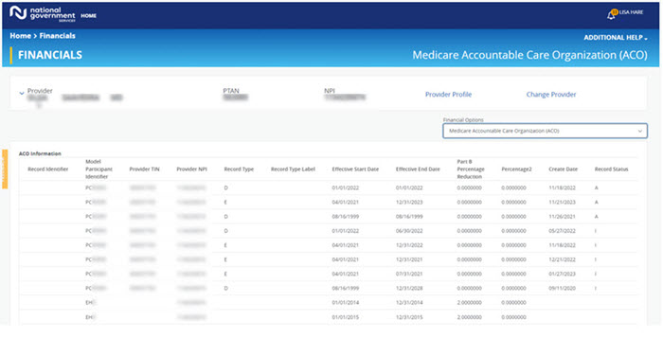Viewport: 663px width, 356px height.
Task: Click the start date 01/01/2014
Action: (345, 303)
